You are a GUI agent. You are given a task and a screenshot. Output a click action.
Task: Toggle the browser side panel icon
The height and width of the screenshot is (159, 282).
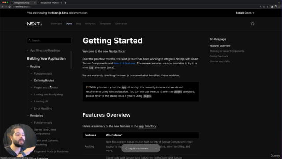tap(272, 7)
